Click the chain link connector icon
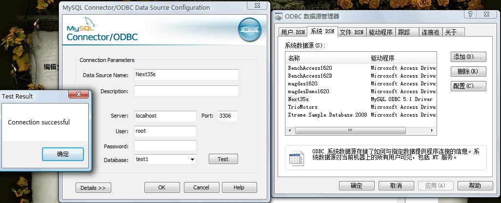 coord(250,29)
